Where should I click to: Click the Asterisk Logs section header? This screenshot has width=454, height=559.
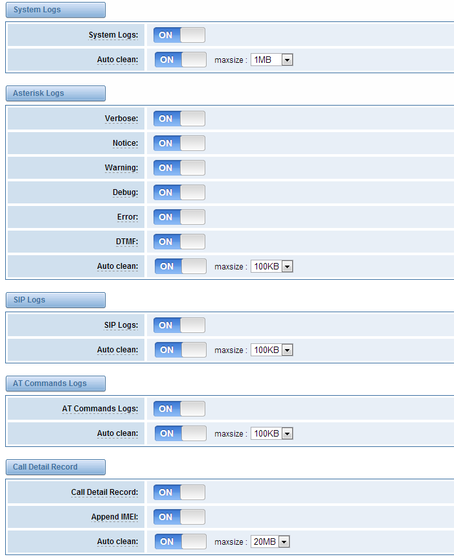pyautogui.click(x=56, y=93)
